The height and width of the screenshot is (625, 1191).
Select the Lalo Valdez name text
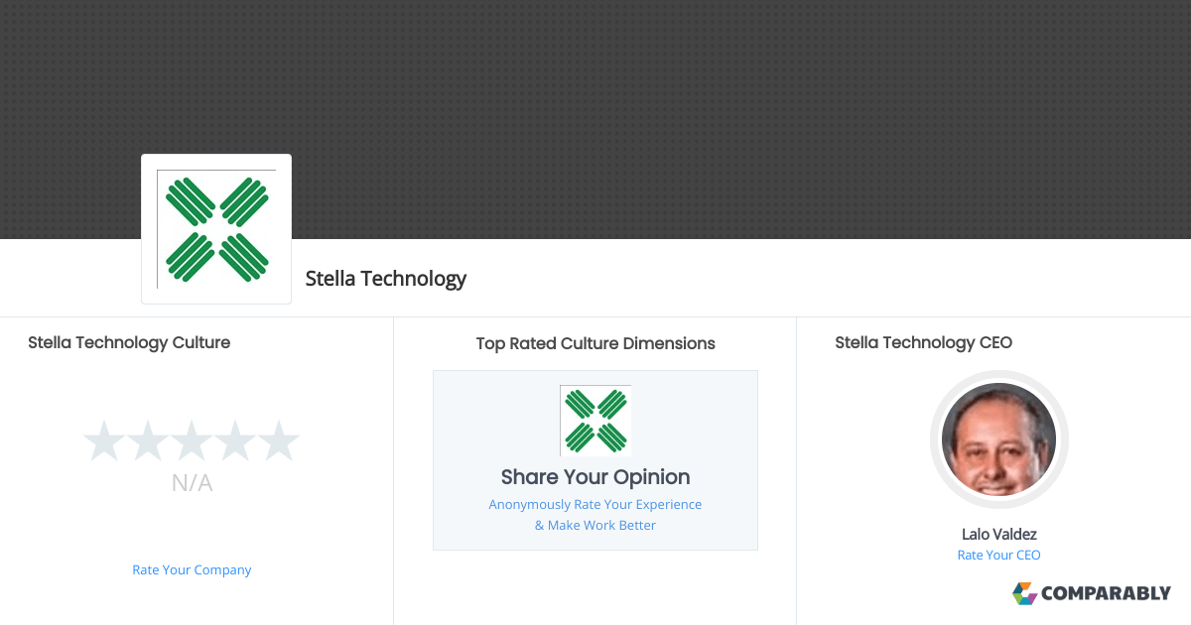998,534
